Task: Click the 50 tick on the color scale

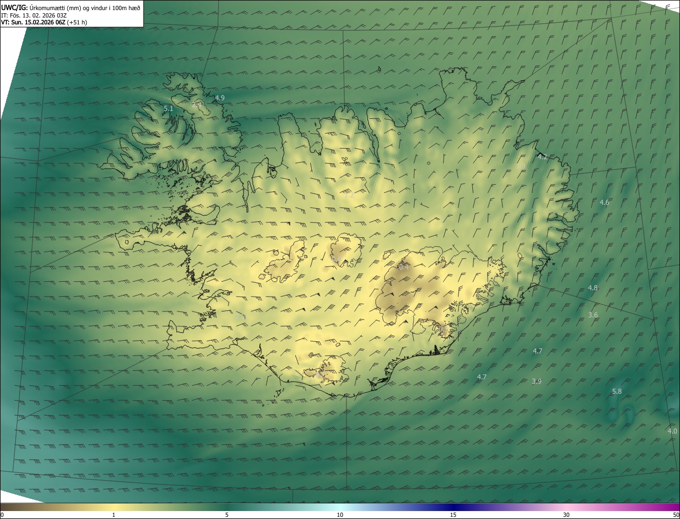Action: 676,515
